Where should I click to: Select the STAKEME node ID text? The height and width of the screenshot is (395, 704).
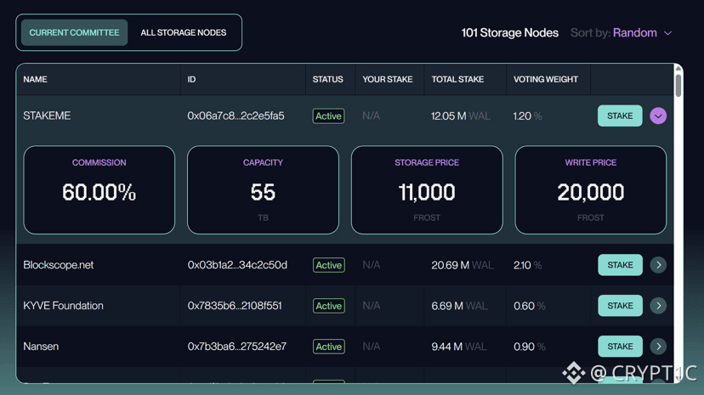coord(236,116)
